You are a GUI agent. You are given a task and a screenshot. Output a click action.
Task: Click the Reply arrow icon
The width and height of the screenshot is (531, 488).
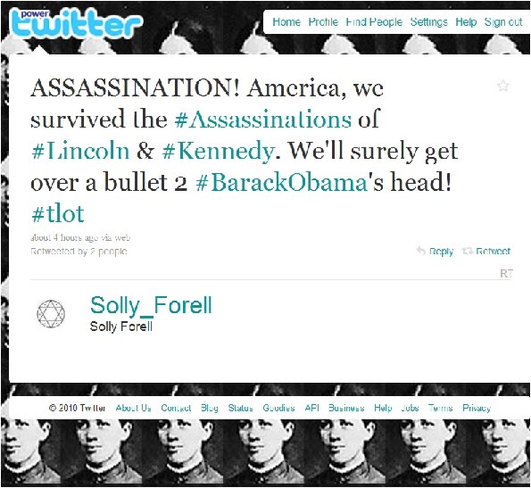pyautogui.click(x=421, y=251)
